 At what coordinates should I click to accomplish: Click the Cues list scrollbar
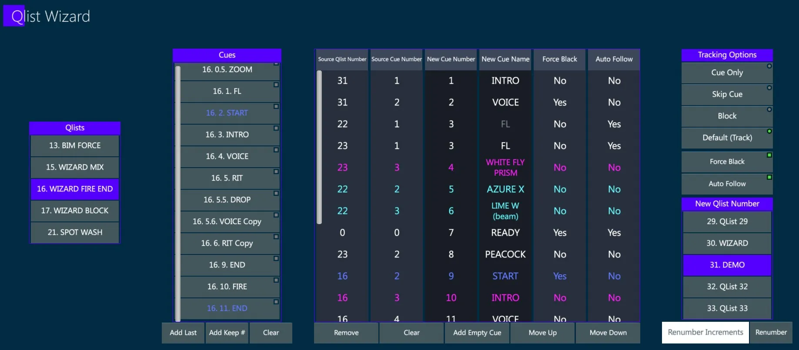177,193
